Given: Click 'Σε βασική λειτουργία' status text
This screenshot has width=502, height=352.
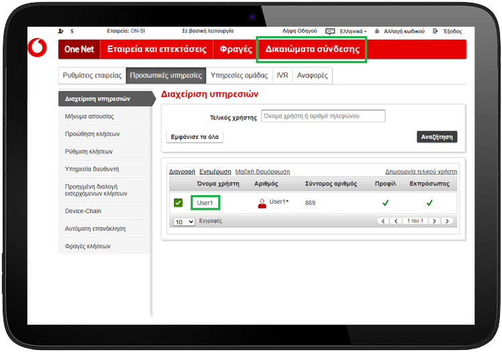Looking at the screenshot, I should click(x=207, y=31).
